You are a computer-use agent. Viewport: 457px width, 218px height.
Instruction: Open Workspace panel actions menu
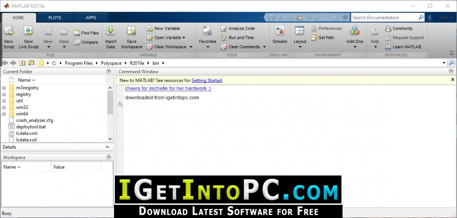coord(109,157)
